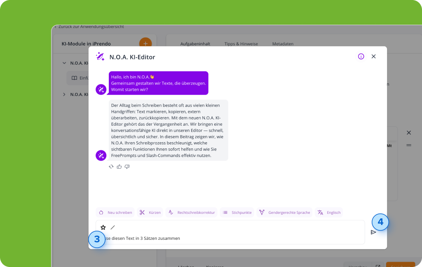This screenshot has height=267, width=422.
Task: Give the response a thumbs up
Action: (119, 166)
